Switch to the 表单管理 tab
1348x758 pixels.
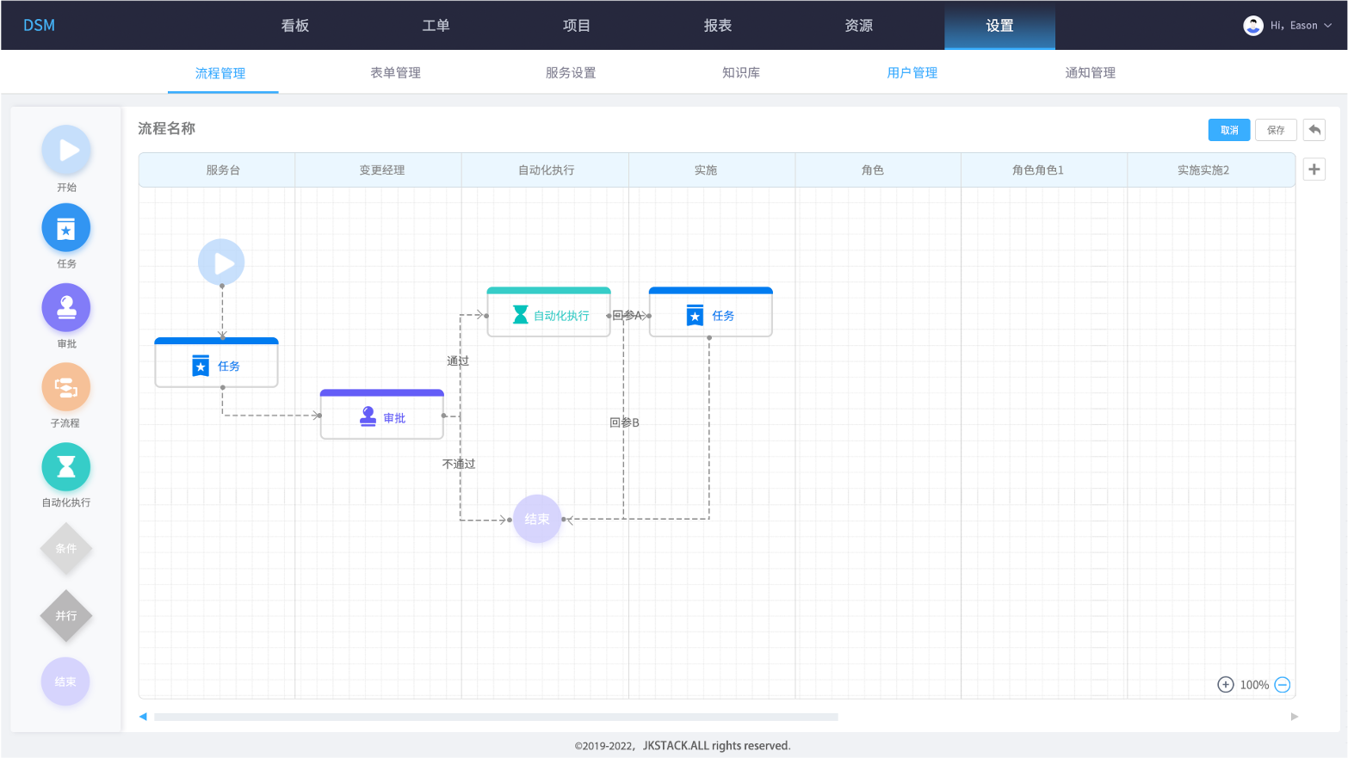pyautogui.click(x=395, y=73)
